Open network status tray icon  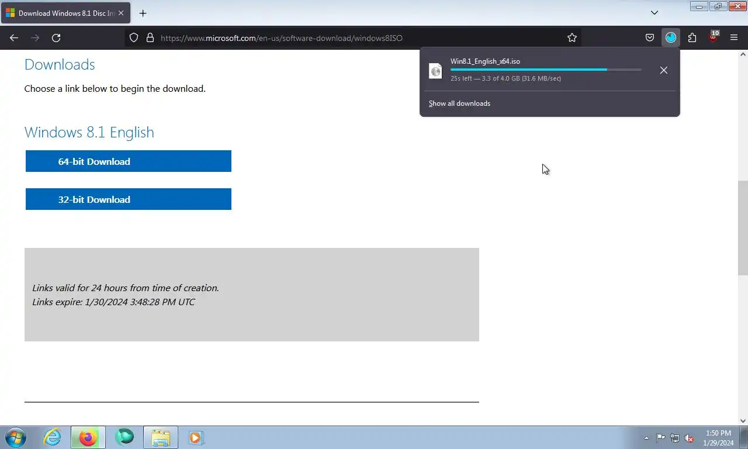675,438
